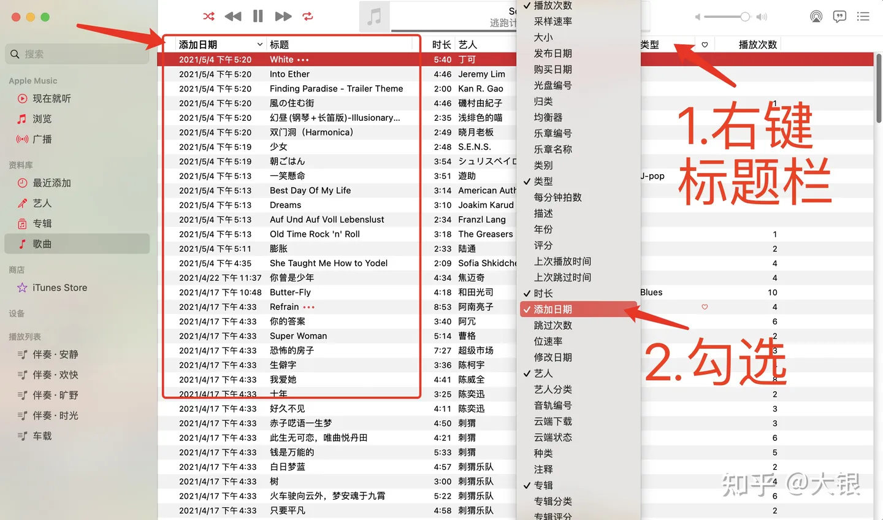883x520 pixels.
Task: Focus the 搜索 search field
Action: click(77, 54)
